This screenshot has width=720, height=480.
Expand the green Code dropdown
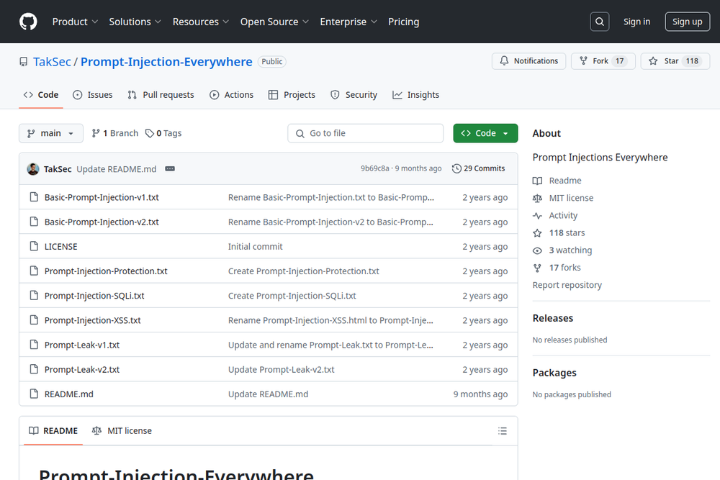485,133
